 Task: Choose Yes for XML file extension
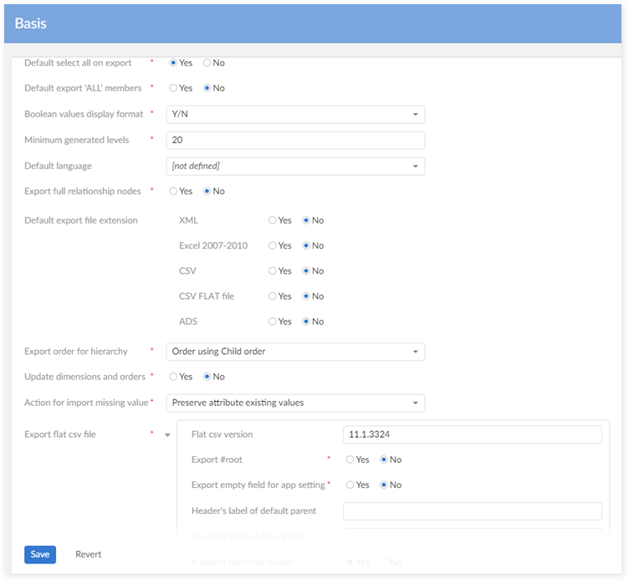click(x=273, y=220)
